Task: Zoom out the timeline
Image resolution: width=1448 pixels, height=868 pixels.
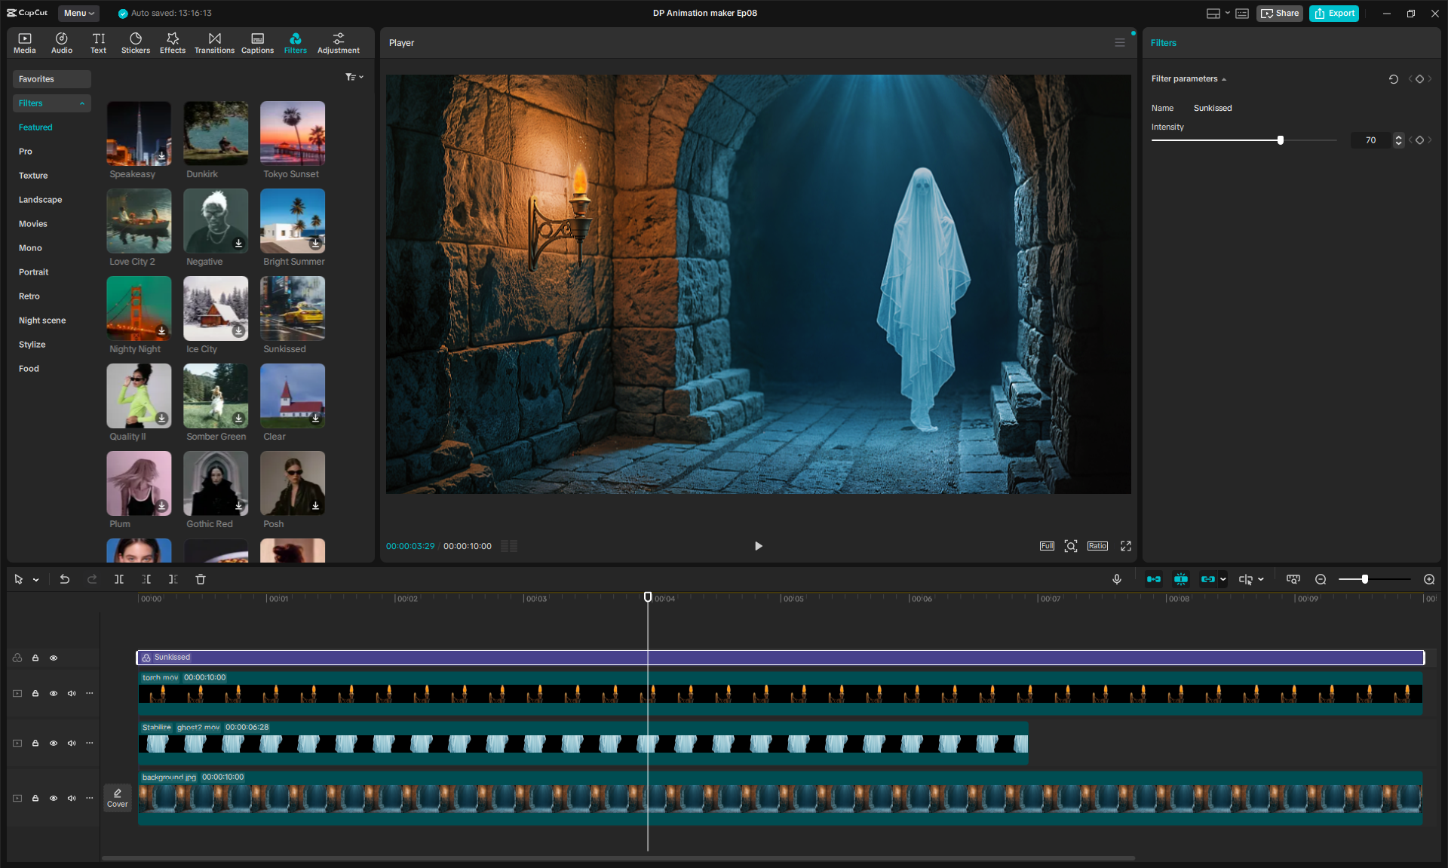Action: [x=1321, y=579]
